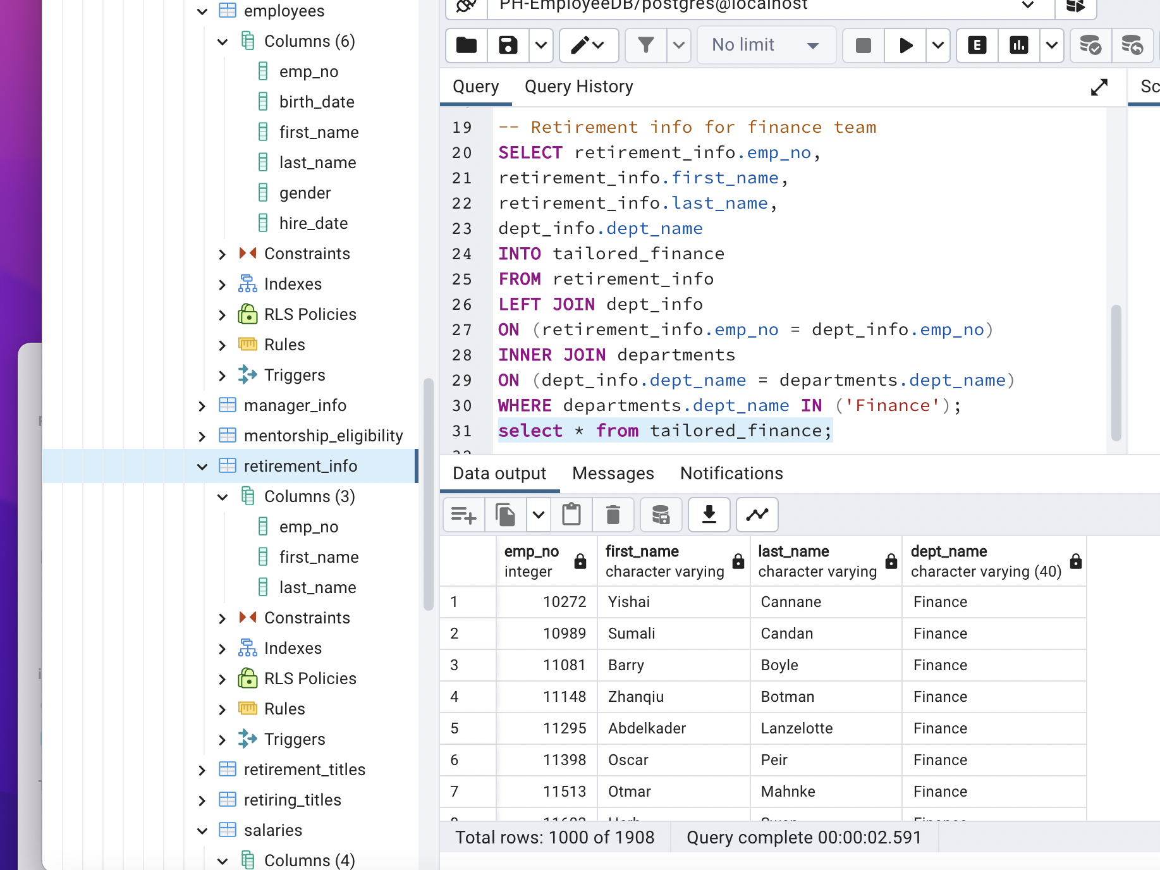Execute the query with the play button
The height and width of the screenshot is (870, 1160).
click(905, 45)
